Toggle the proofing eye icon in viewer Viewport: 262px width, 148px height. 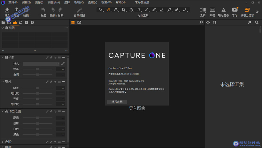[x=79, y=22]
